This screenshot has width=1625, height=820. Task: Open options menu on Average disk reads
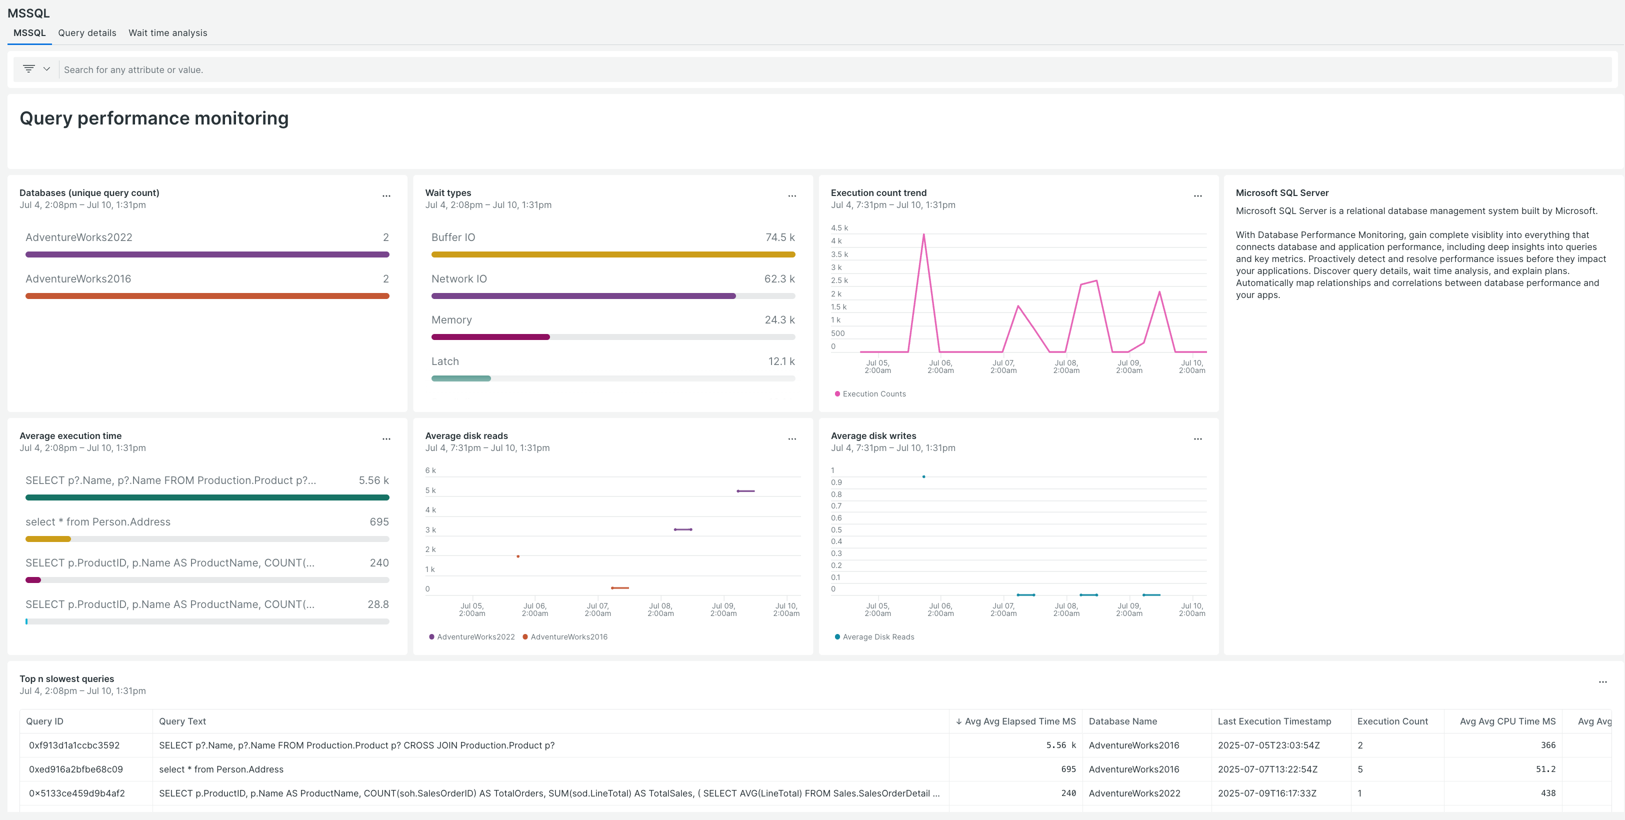pyautogui.click(x=792, y=438)
